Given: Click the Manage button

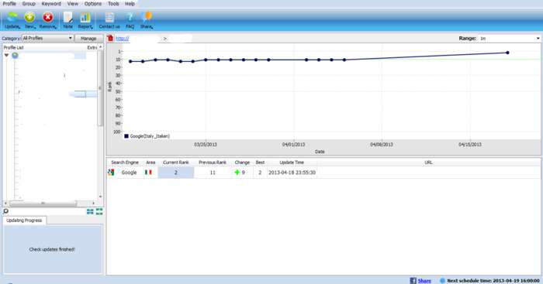Looking at the screenshot, I should 88,39.
